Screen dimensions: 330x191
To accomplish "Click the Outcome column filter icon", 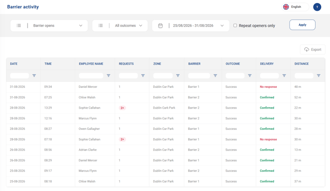I will tap(250, 76).
